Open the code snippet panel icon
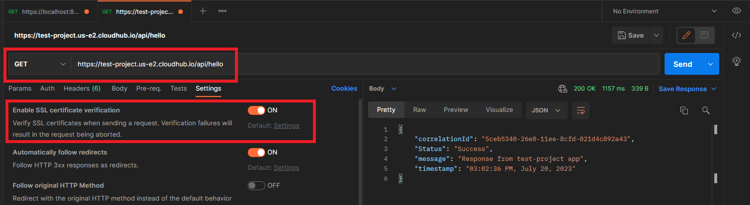 (x=737, y=35)
